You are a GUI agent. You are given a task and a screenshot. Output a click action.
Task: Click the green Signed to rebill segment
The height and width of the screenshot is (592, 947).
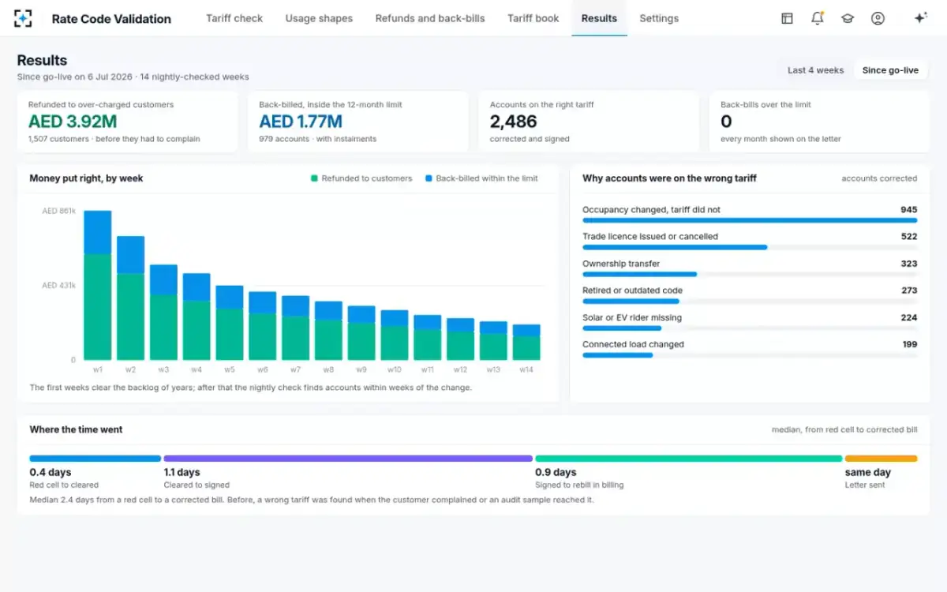689,458
